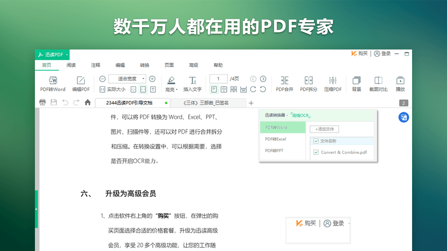
Task: Add a new tab with the plus button
Action: (251, 103)
